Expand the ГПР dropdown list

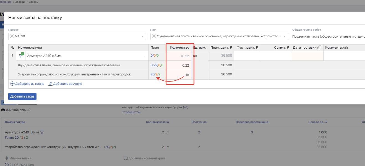point(285,36)
